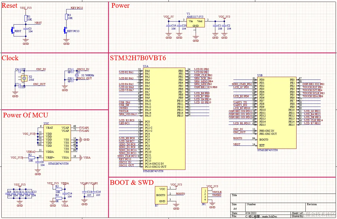
Task: Click the Clock section heading
Action: point(10,58)
